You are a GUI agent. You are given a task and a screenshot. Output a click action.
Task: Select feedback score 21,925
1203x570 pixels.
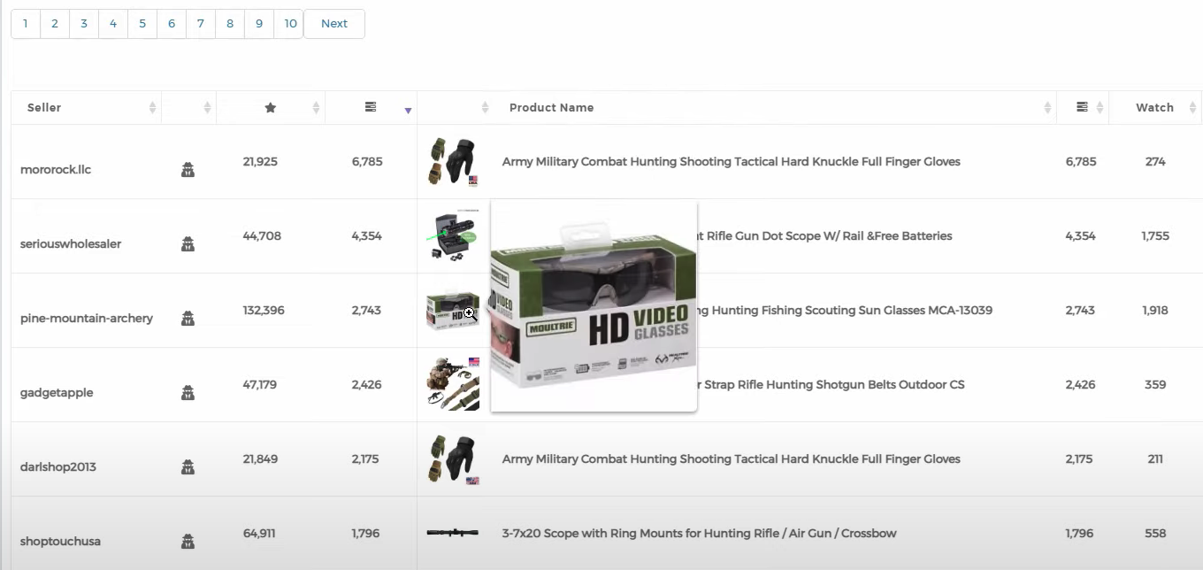[260, 162]
